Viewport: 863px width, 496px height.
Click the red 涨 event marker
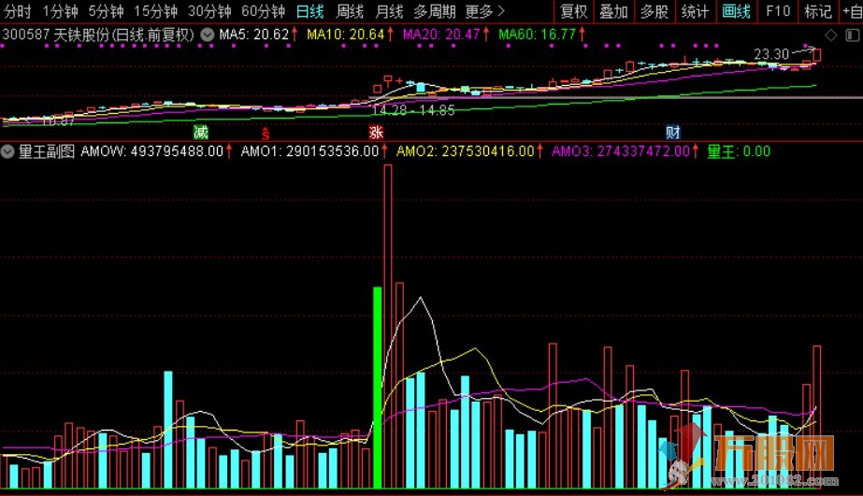(x=376, y=132)
